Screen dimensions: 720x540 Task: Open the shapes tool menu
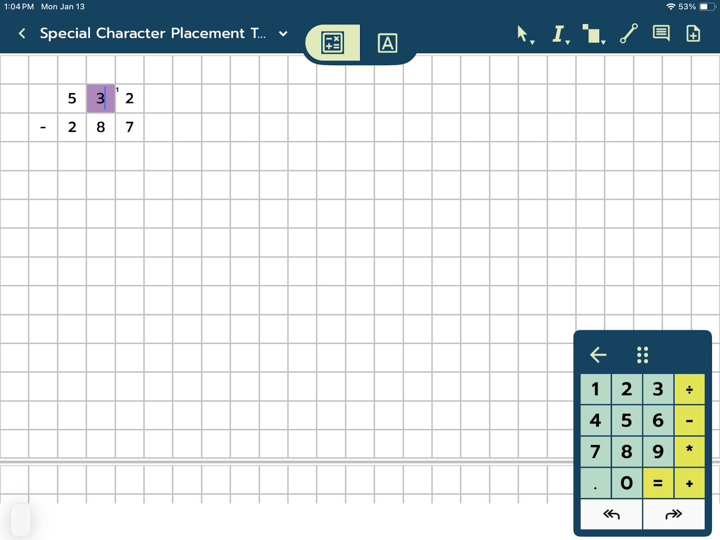(x=593, y=34)
